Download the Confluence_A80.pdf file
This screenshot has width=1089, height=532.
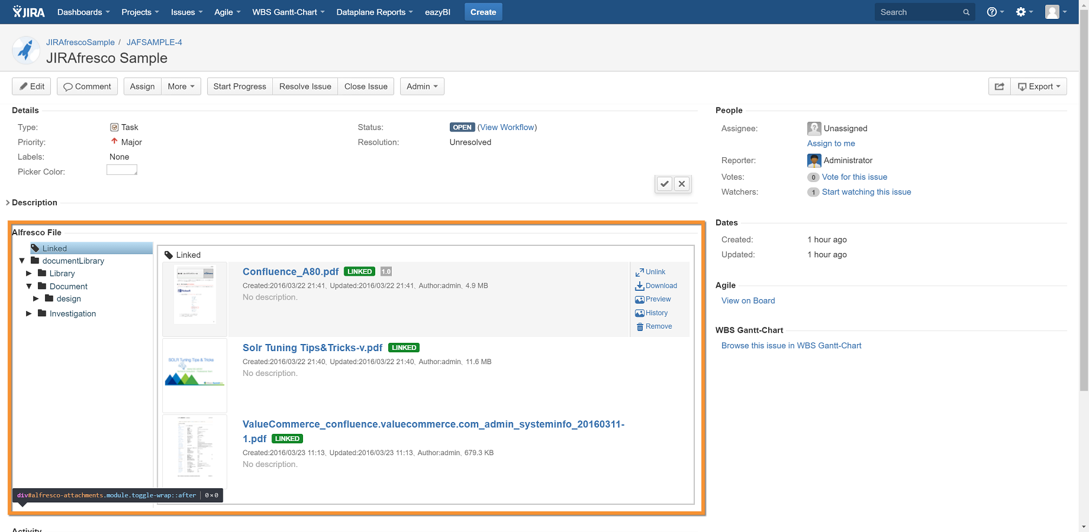[x=656, y=286]
